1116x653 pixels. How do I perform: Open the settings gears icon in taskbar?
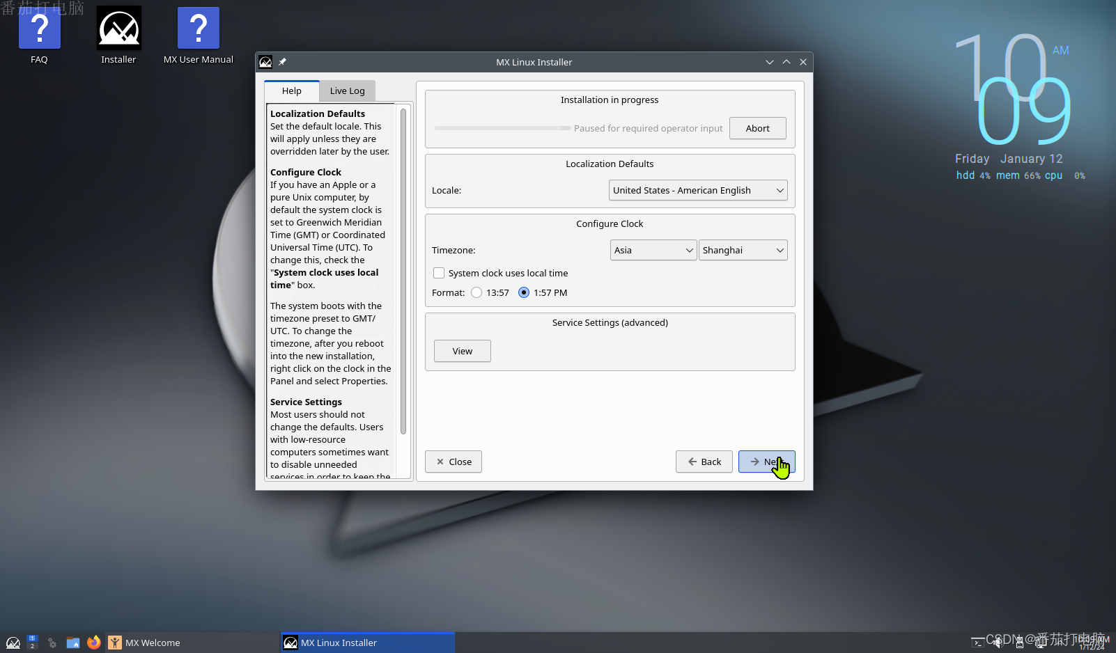52,643
